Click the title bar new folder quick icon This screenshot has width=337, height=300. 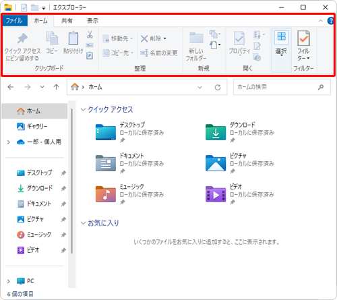34,7
